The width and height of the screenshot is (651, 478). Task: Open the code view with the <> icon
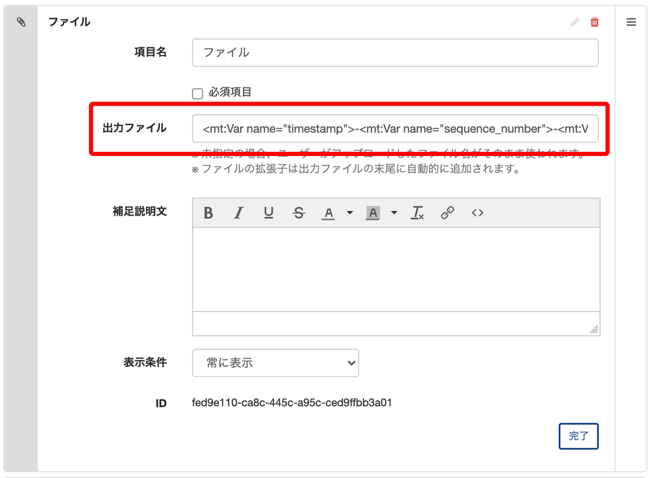(477, 212)
